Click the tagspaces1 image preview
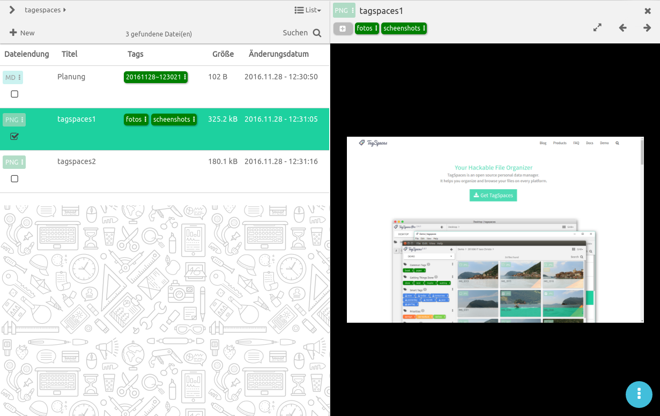The height and width of the screenshot is (416, 660). coord(495,229)
